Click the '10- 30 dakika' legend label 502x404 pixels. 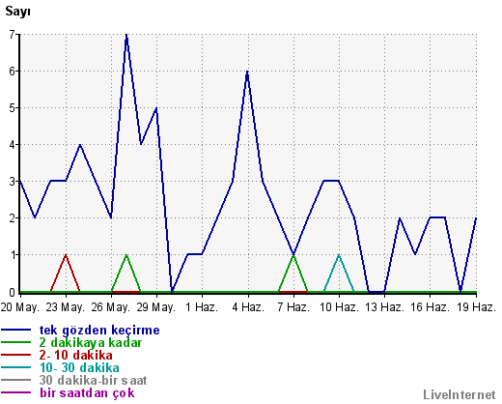pyautogui.click(x=79, y=368)
